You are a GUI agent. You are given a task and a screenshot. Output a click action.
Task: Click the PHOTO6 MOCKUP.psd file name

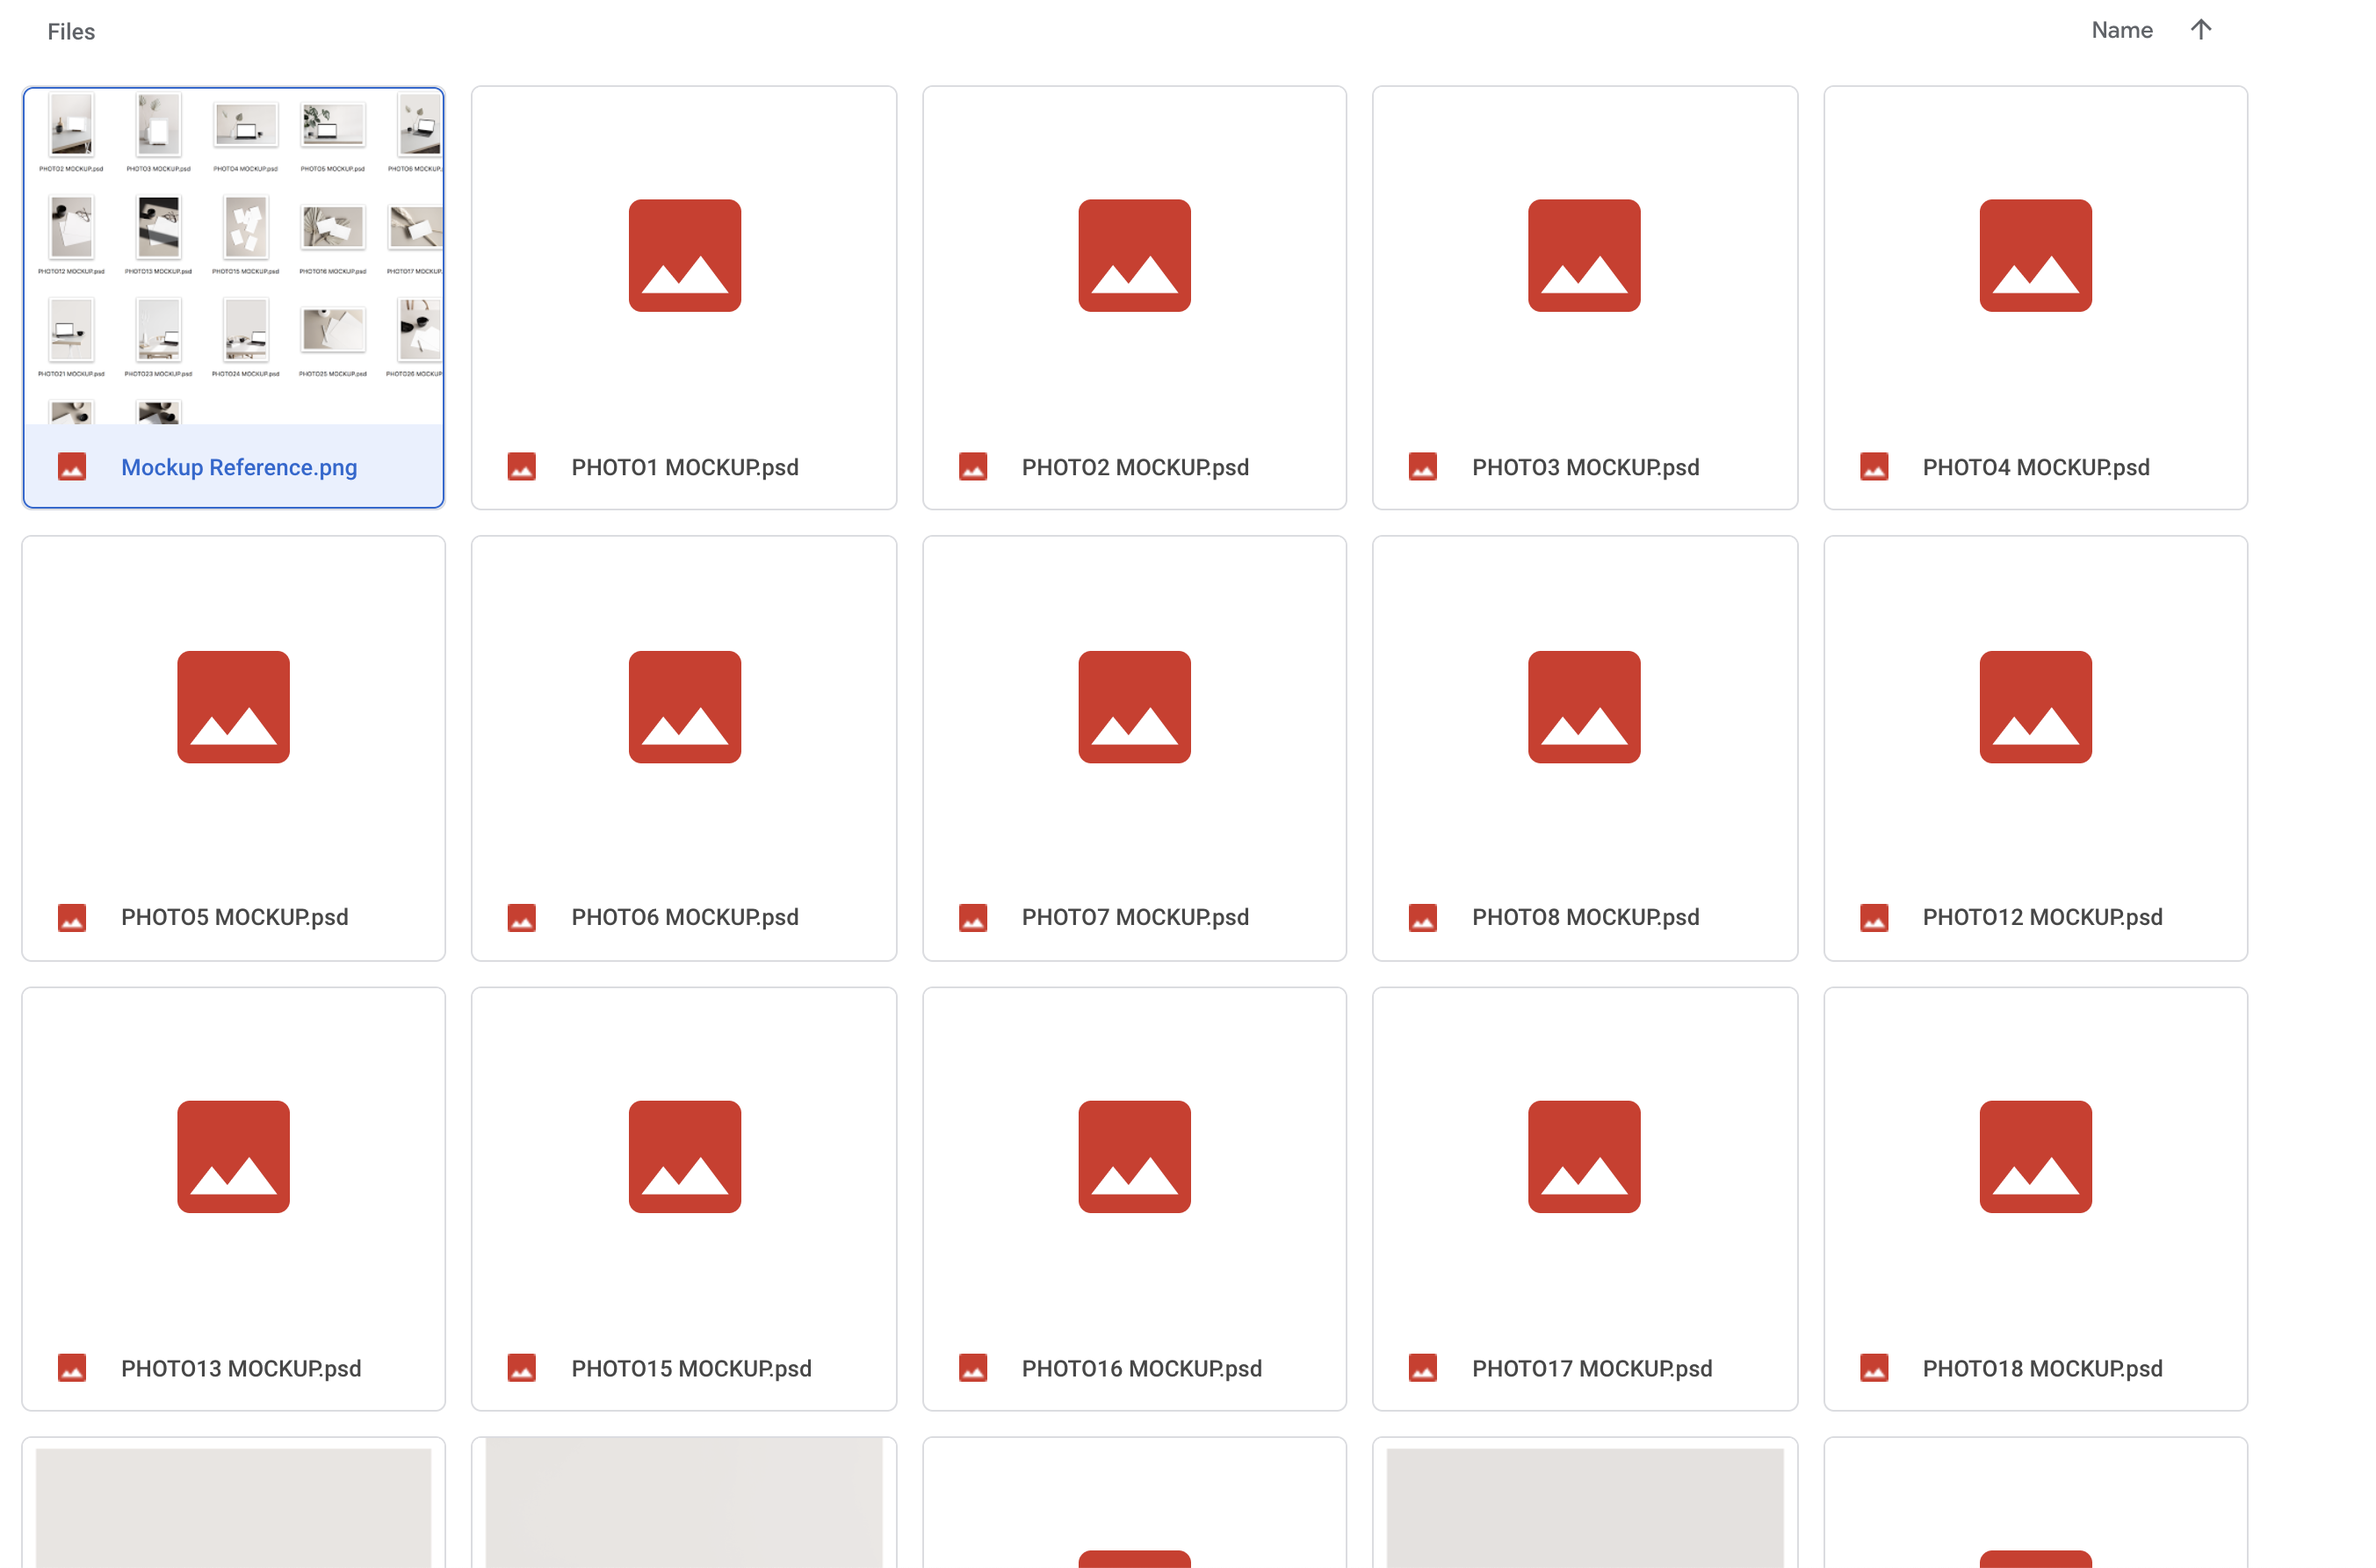point(685,917)
